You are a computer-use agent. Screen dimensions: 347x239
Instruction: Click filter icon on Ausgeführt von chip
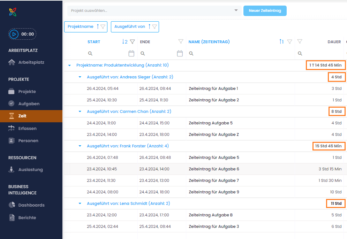click(154, 27)
